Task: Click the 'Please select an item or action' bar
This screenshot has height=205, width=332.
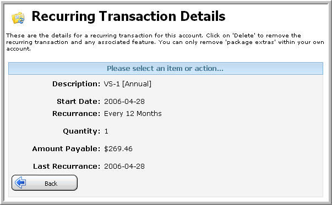Action: 166,69
